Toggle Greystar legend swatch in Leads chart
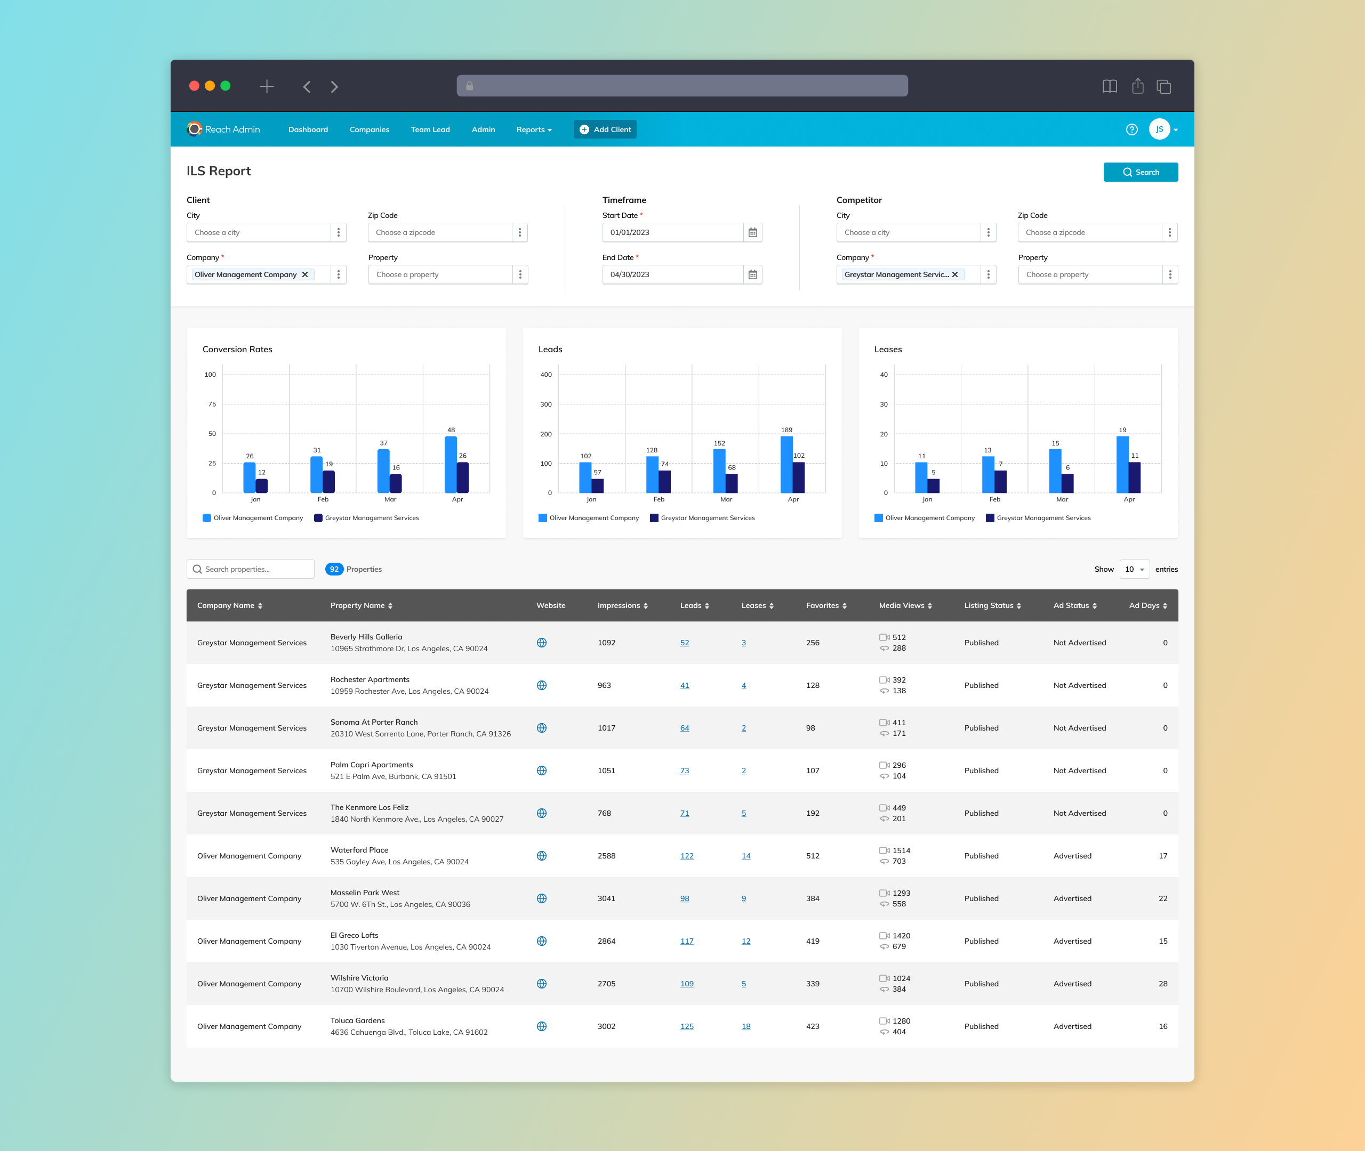Viewport: 1365px width, 1151px height. [654, 518]
